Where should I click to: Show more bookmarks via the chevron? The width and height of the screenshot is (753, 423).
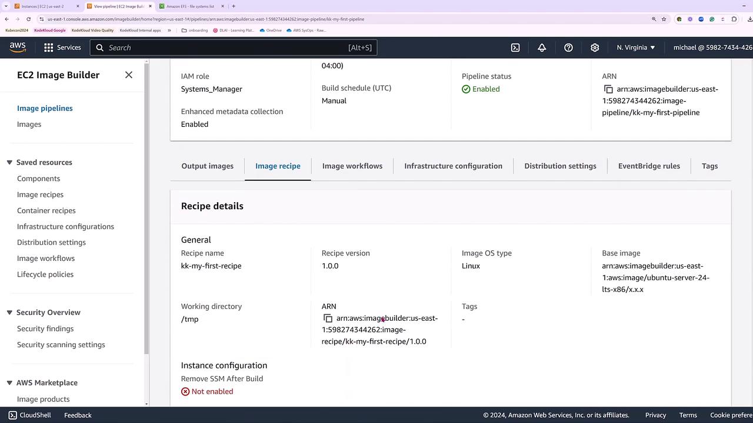tap(169, 30)
